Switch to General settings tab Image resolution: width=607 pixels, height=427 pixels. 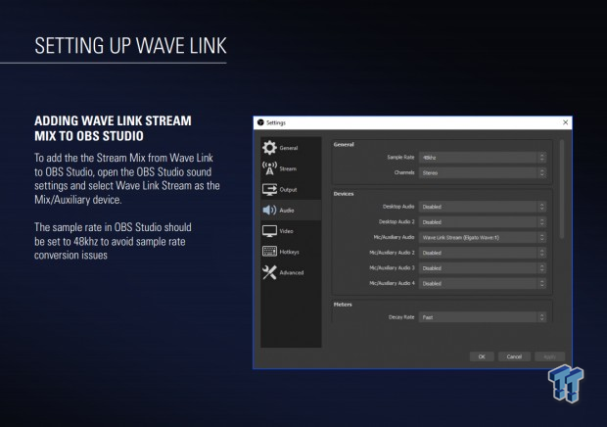[x=291, y=148]
